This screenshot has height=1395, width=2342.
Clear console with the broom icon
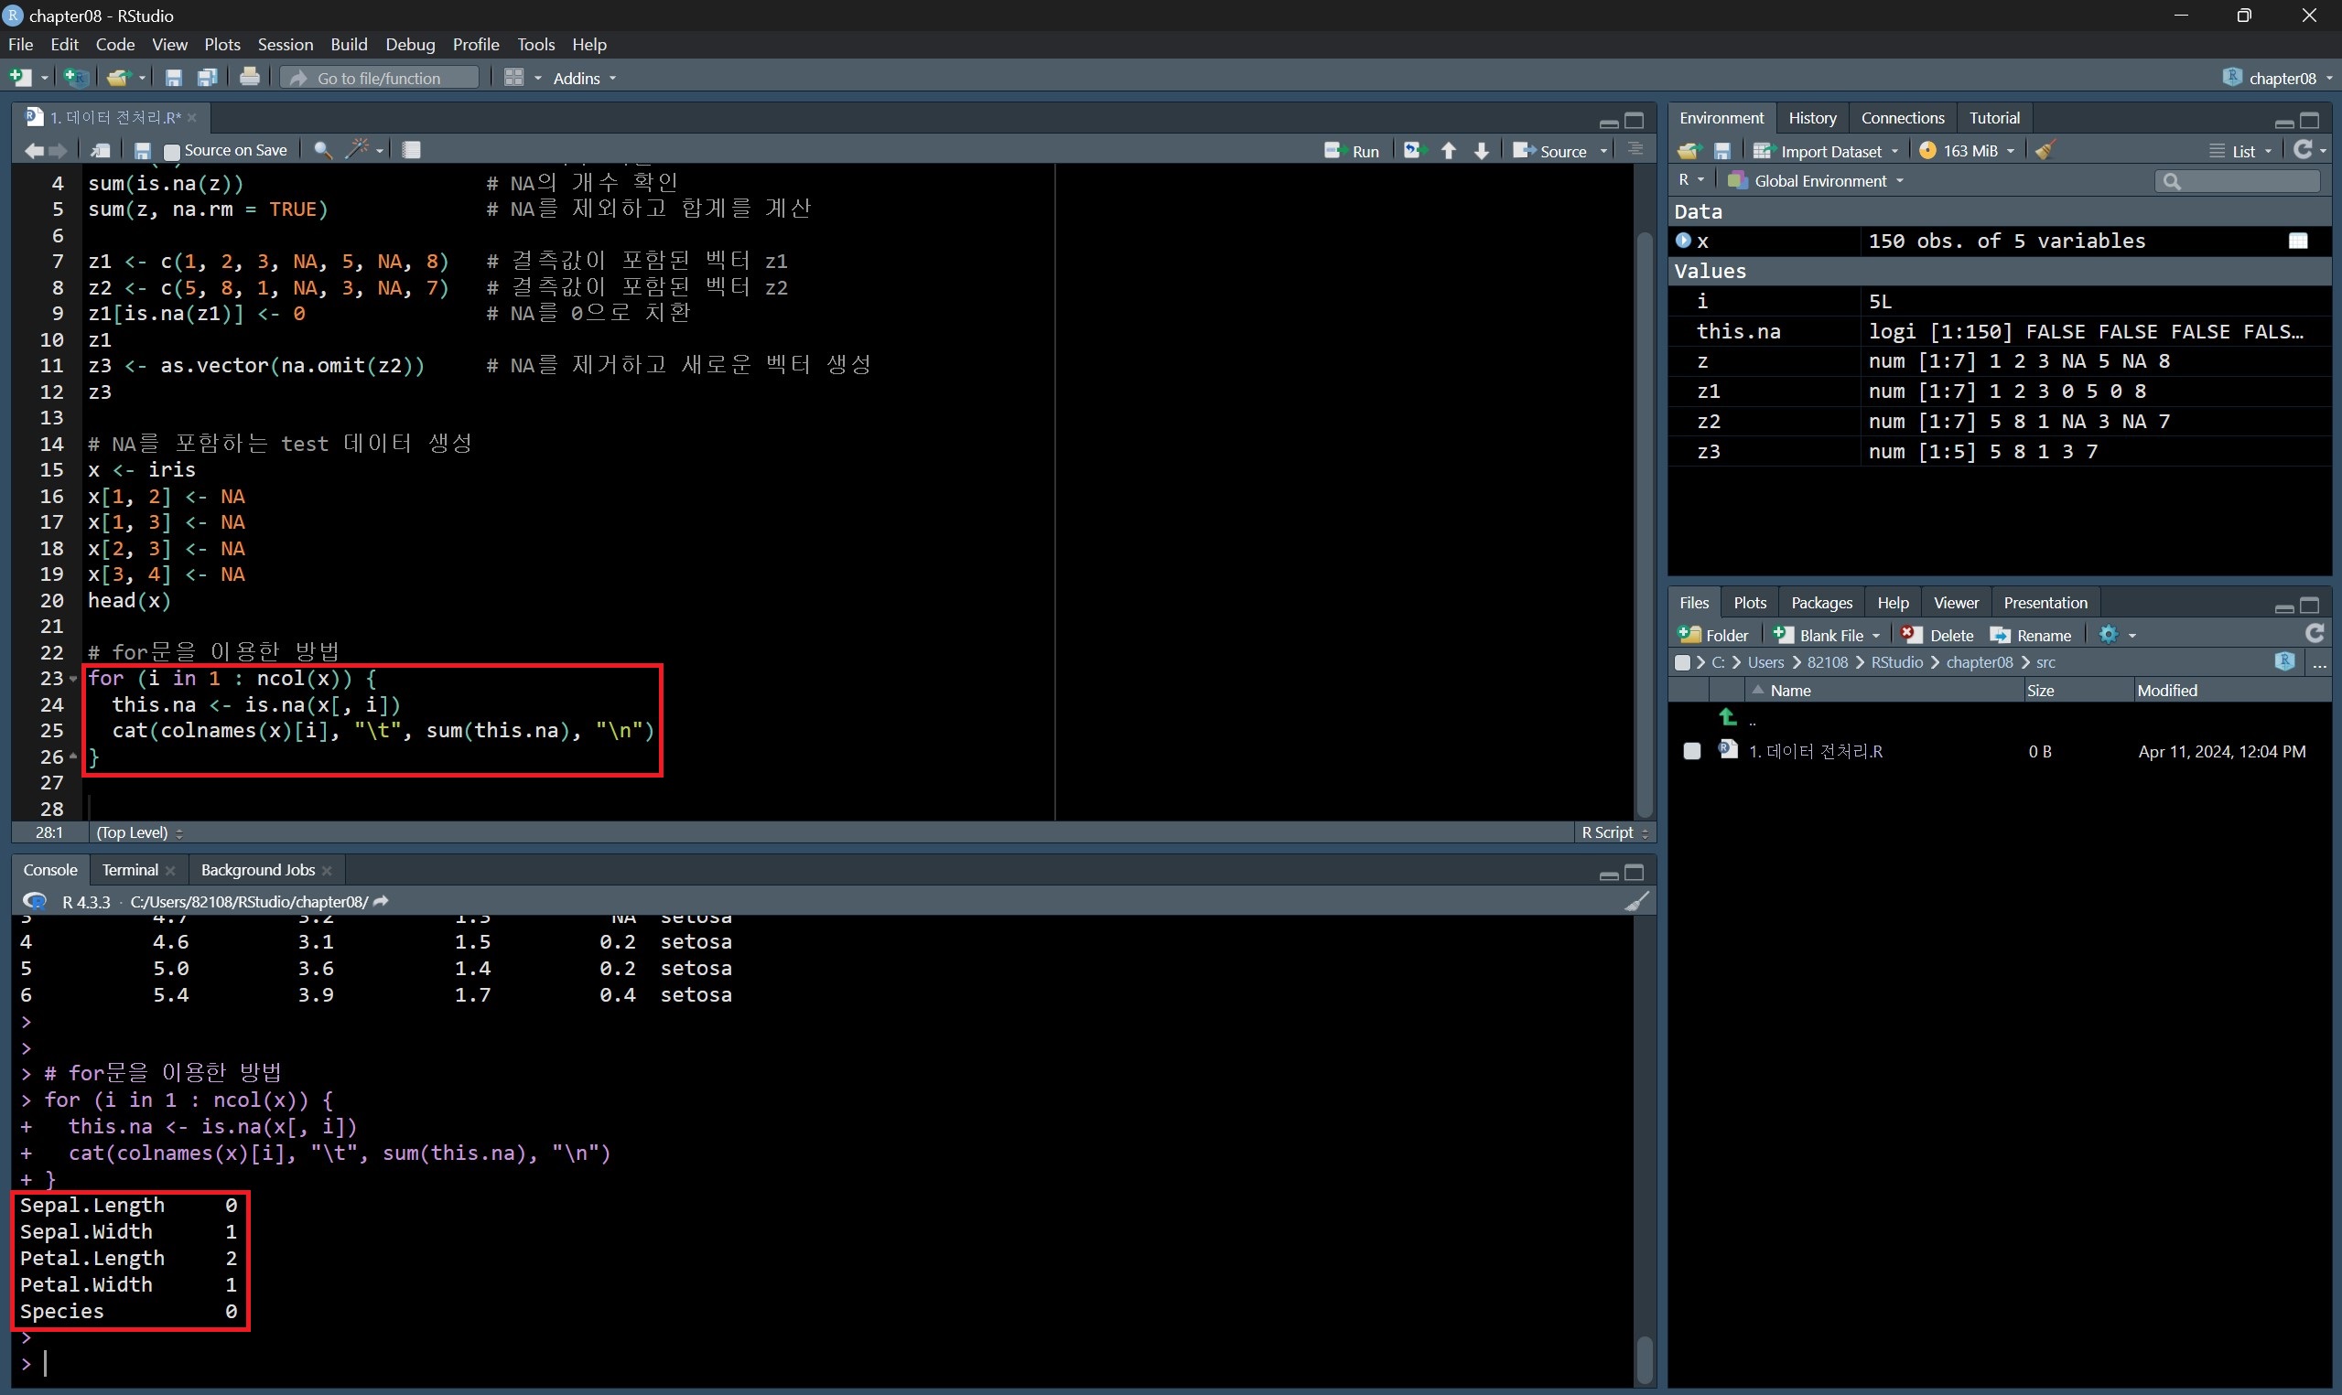pyautogui.click(x=1637, y=901)
